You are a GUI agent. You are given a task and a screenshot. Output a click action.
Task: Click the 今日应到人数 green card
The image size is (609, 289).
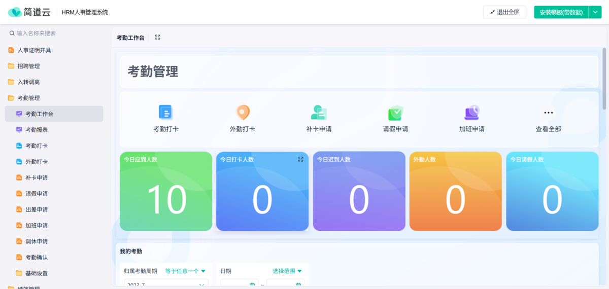pos(166,191)
